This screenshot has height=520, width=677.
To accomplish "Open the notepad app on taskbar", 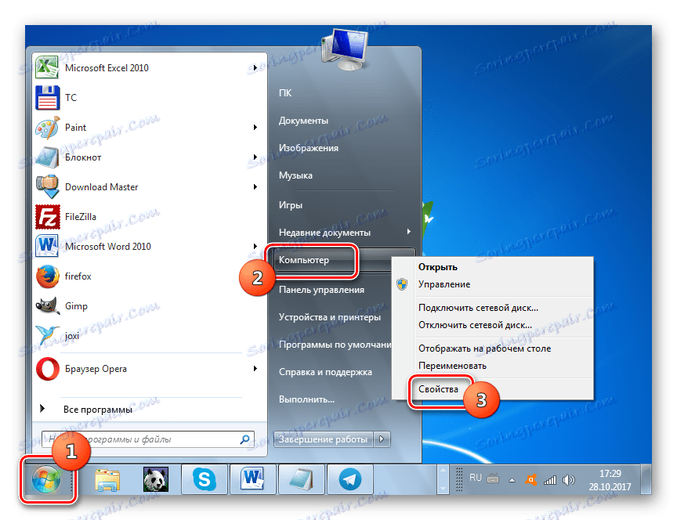I will point(301,479).
